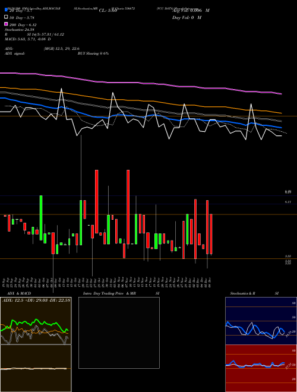Click the 'Day Vol: 0 M' value
The height and width of the screenshot is (392, 297).
187,18
